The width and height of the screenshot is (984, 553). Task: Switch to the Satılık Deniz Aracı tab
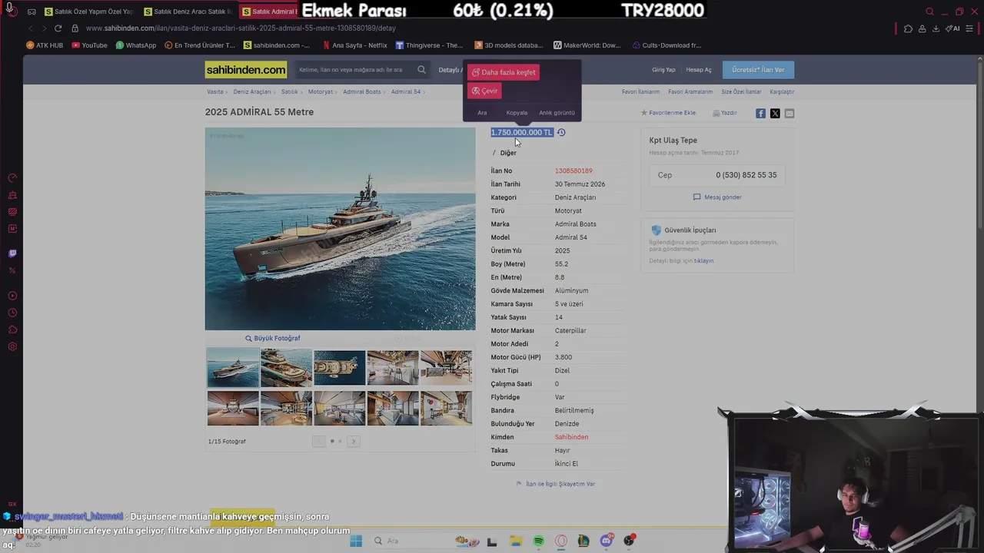pos(188,12)
